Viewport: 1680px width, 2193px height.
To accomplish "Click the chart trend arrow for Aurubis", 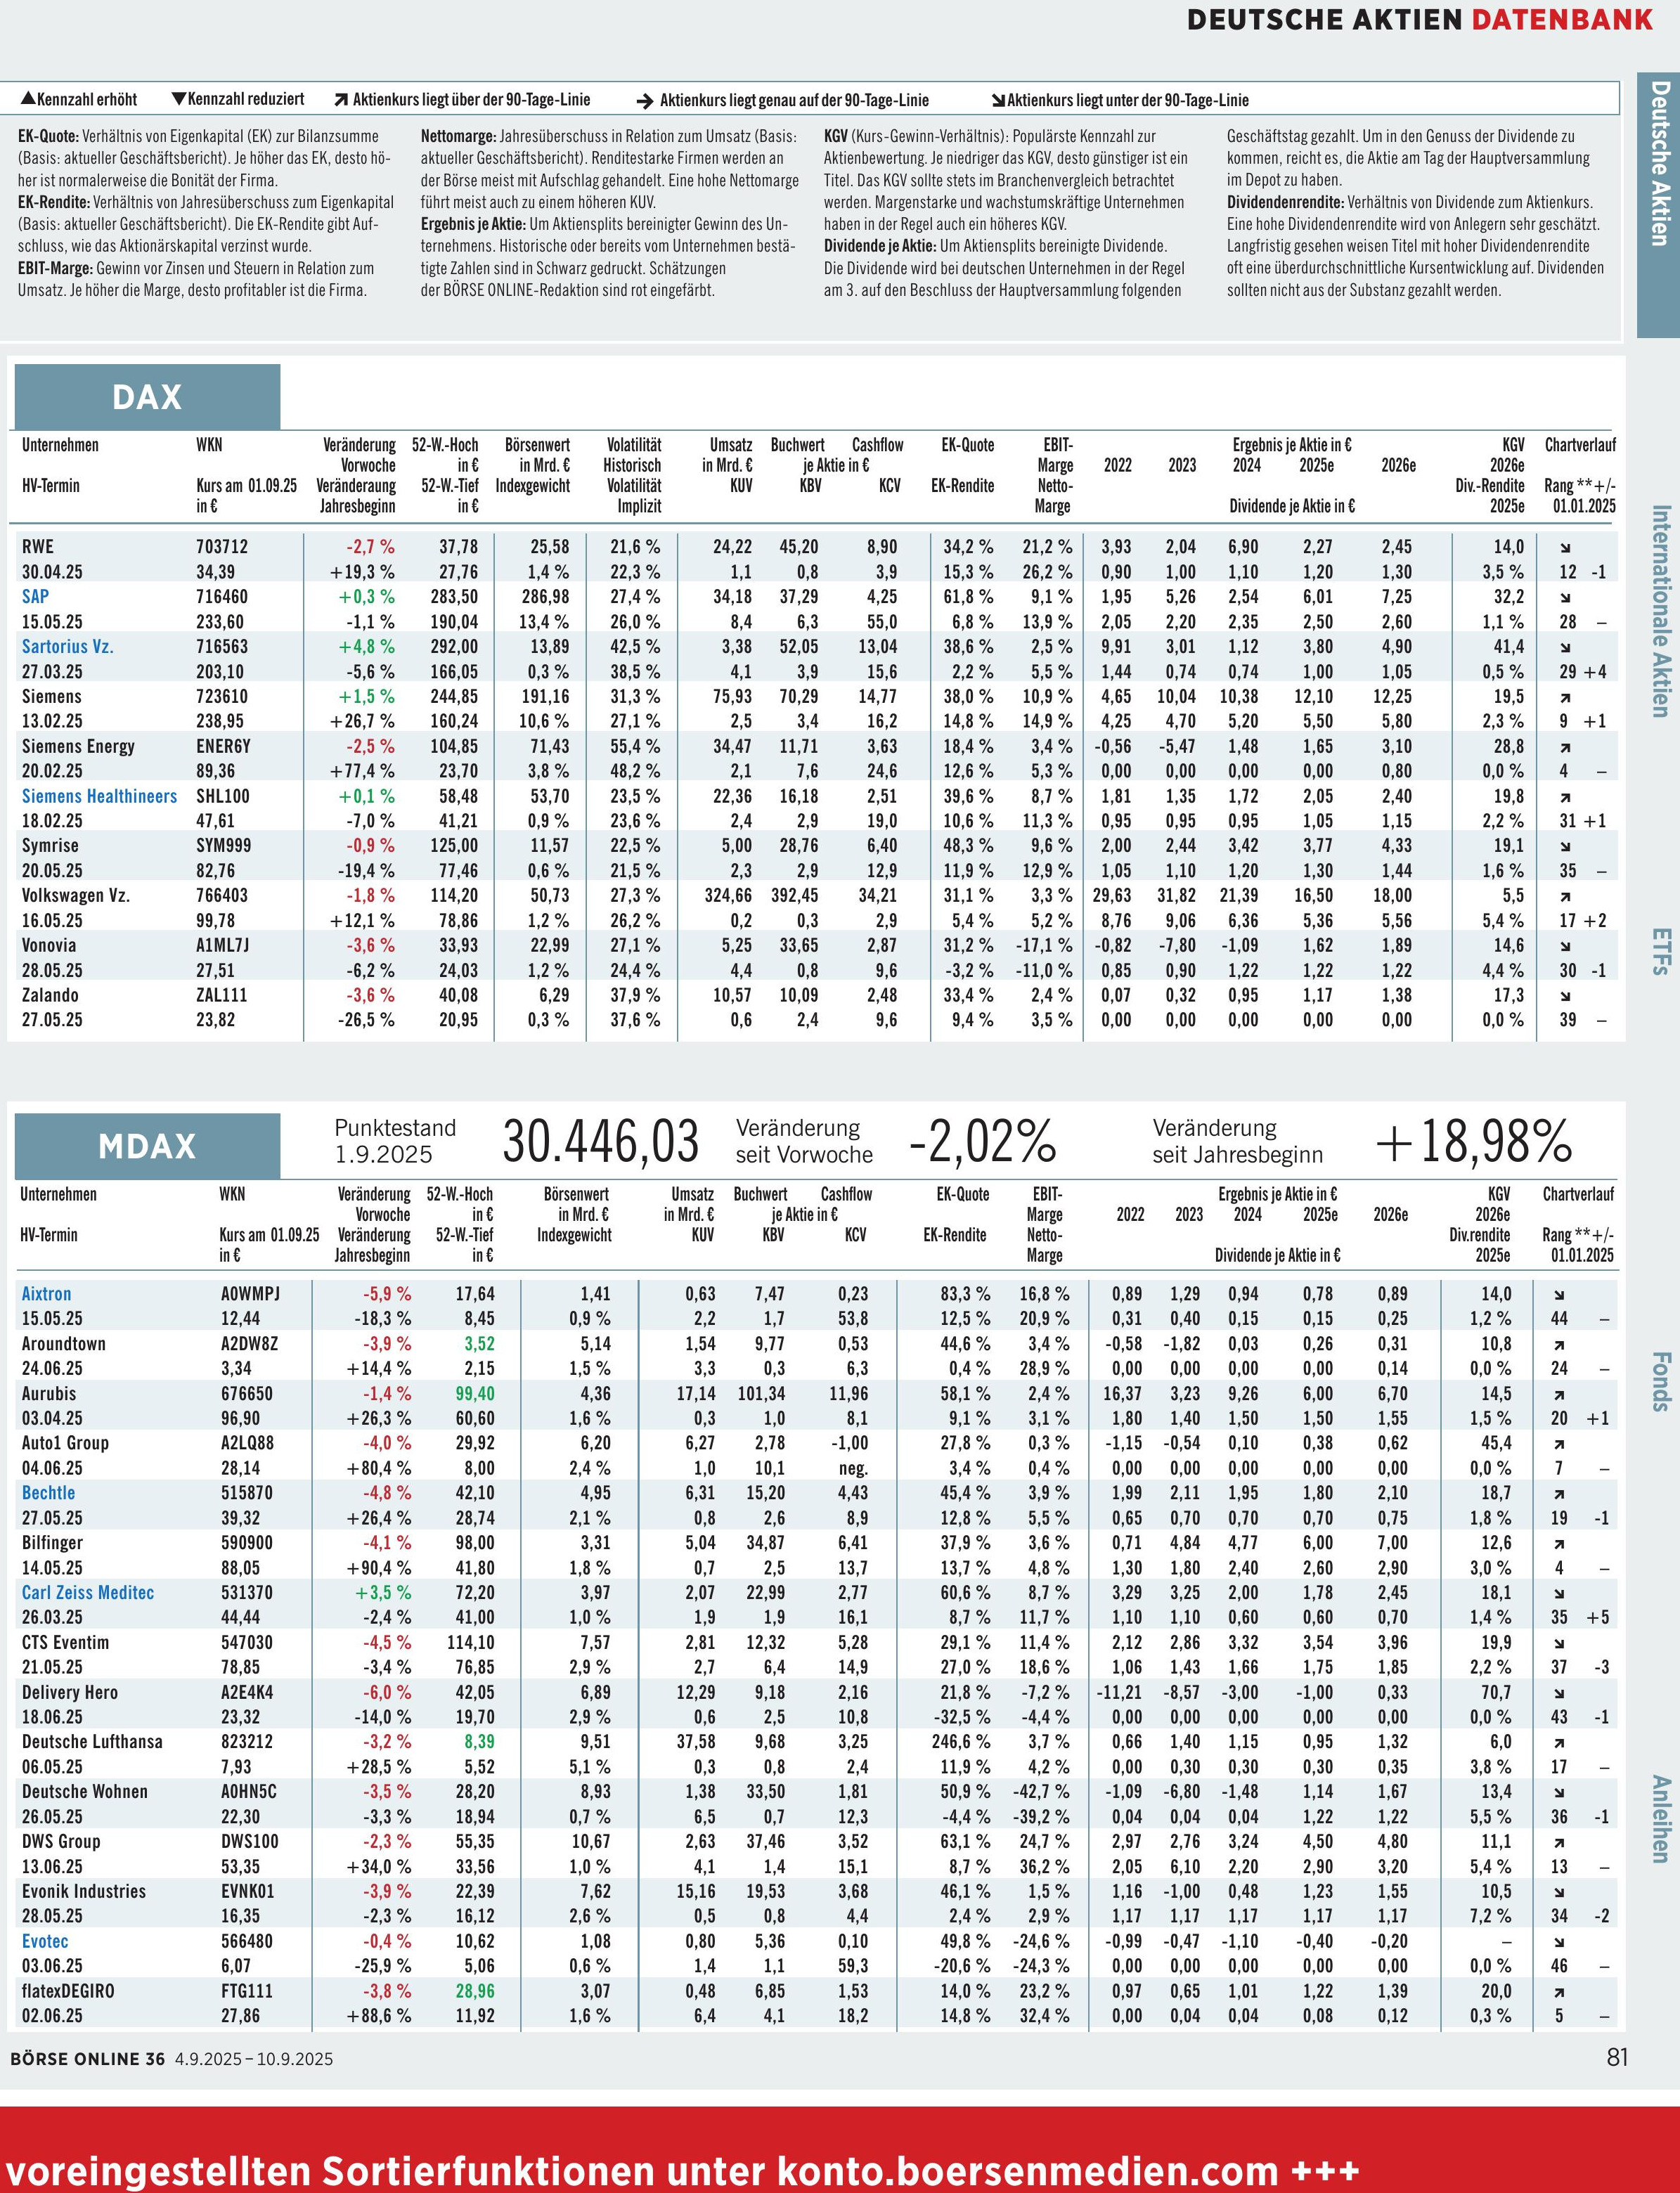I will point(1559,1395).
